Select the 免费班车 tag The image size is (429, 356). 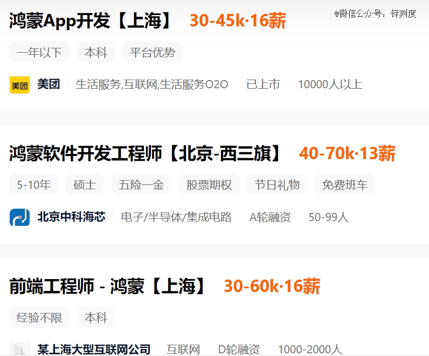coord(345,184)
